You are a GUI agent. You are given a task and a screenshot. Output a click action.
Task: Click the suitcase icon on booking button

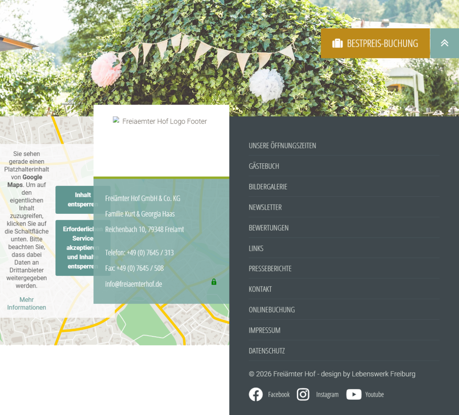[337, 43]
